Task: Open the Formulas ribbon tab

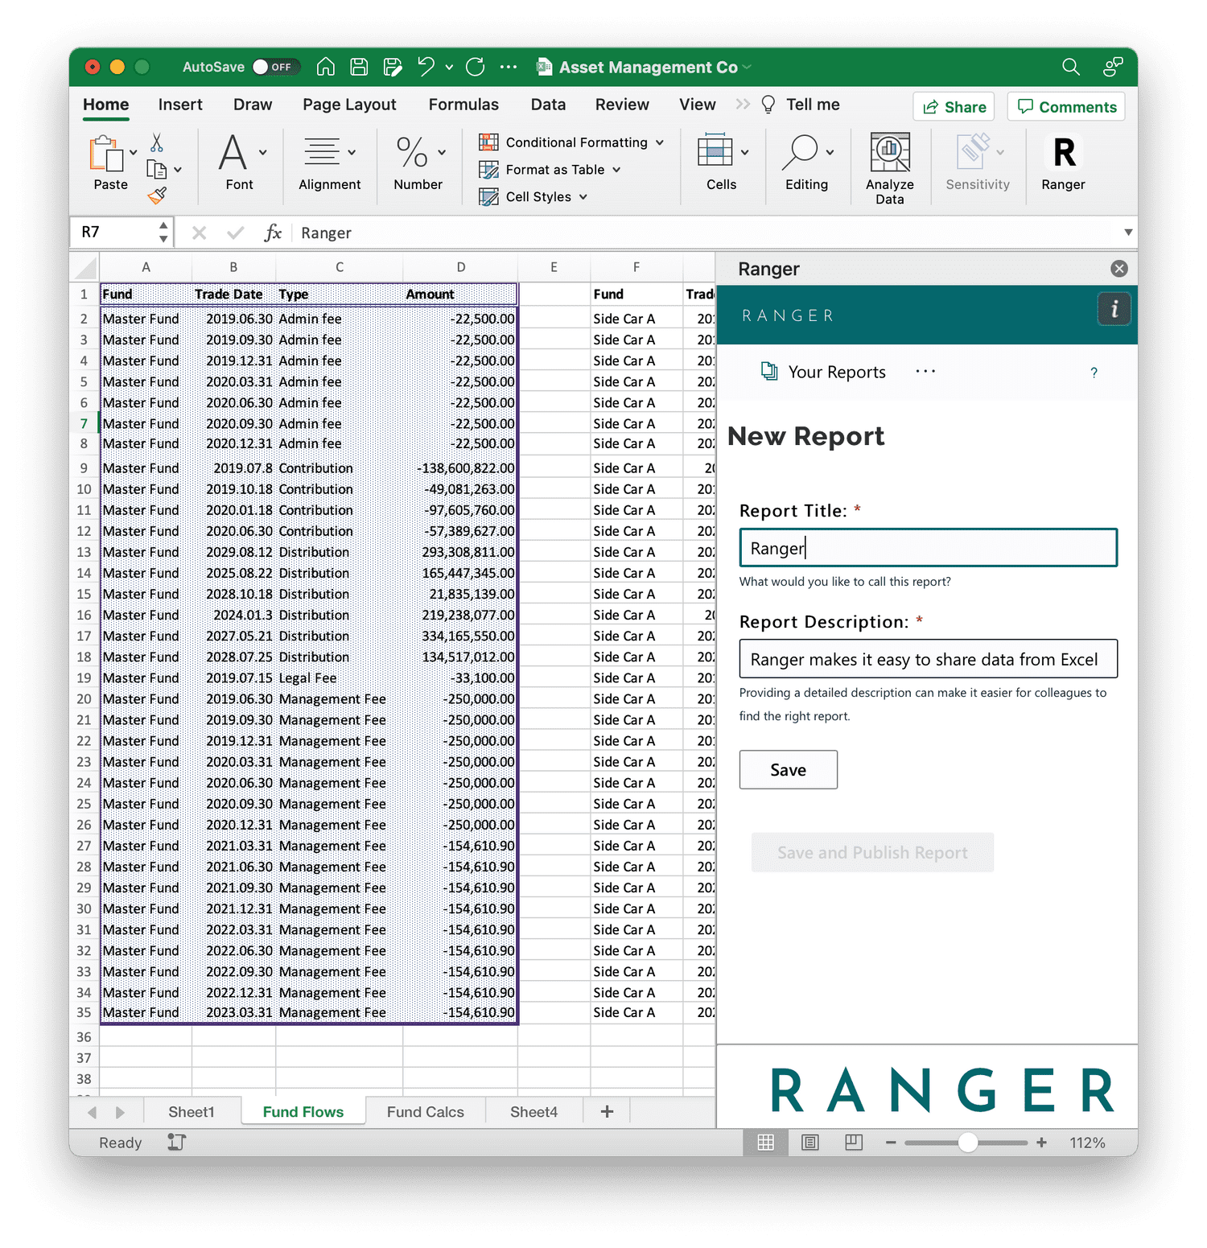Action: (463, 104)
